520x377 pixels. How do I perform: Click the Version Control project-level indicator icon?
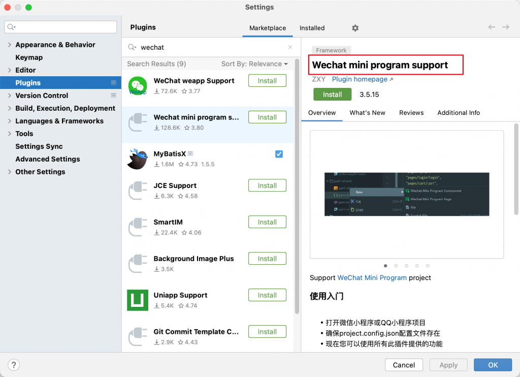coord(113,96)
